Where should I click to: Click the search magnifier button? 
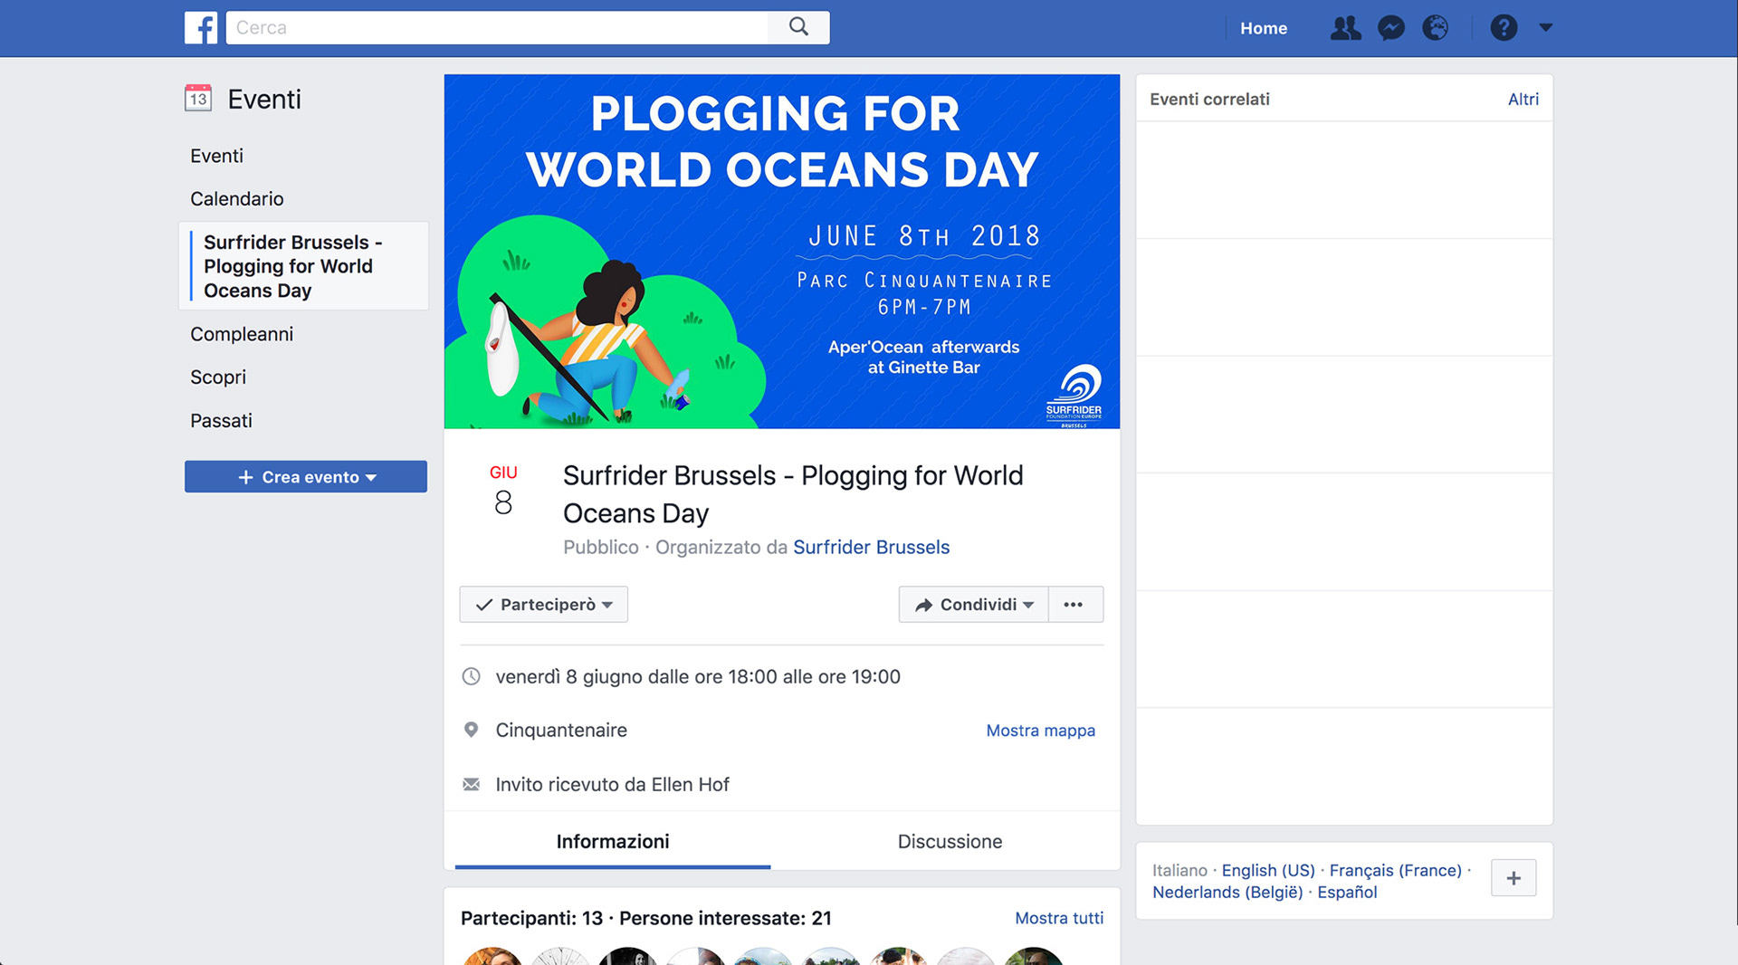[798, 27]
